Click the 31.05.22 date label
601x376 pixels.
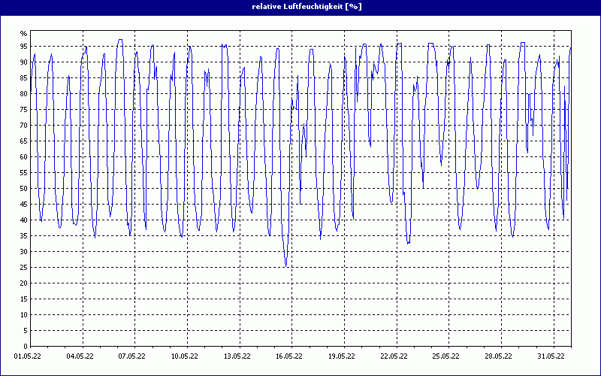[x=551, y=356]
